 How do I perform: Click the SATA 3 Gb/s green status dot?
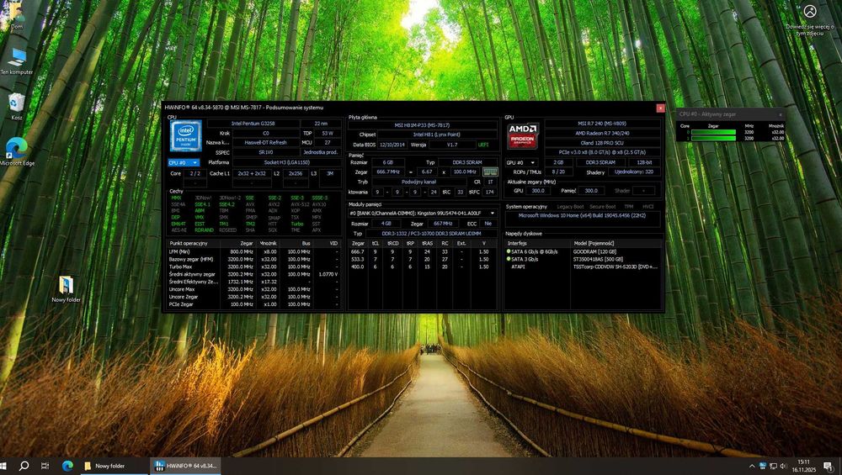[x=509, y=259]
